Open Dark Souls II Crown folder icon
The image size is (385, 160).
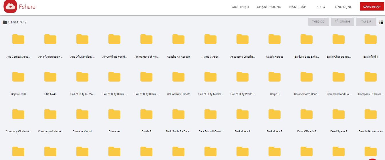point(211,114)
